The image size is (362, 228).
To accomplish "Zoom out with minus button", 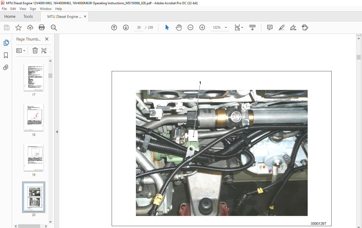I will [190, 27].
